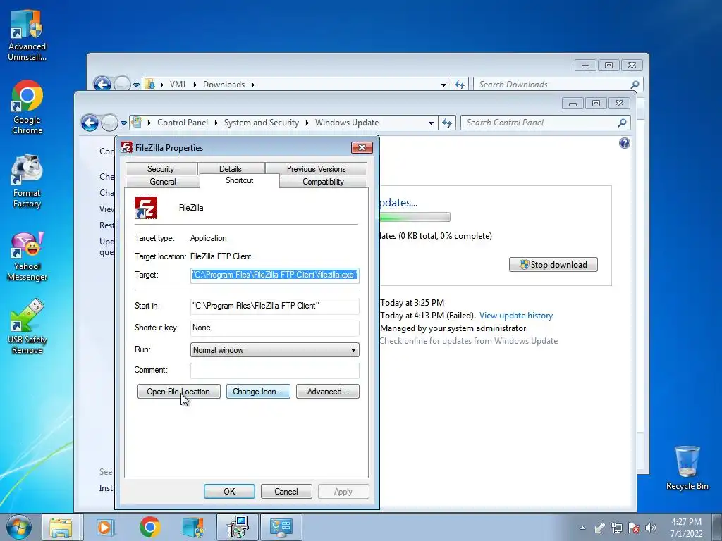The width and height of the screenshot is (722, 541).
Task: Click the Shortcut key field
Action: point(275,328)
